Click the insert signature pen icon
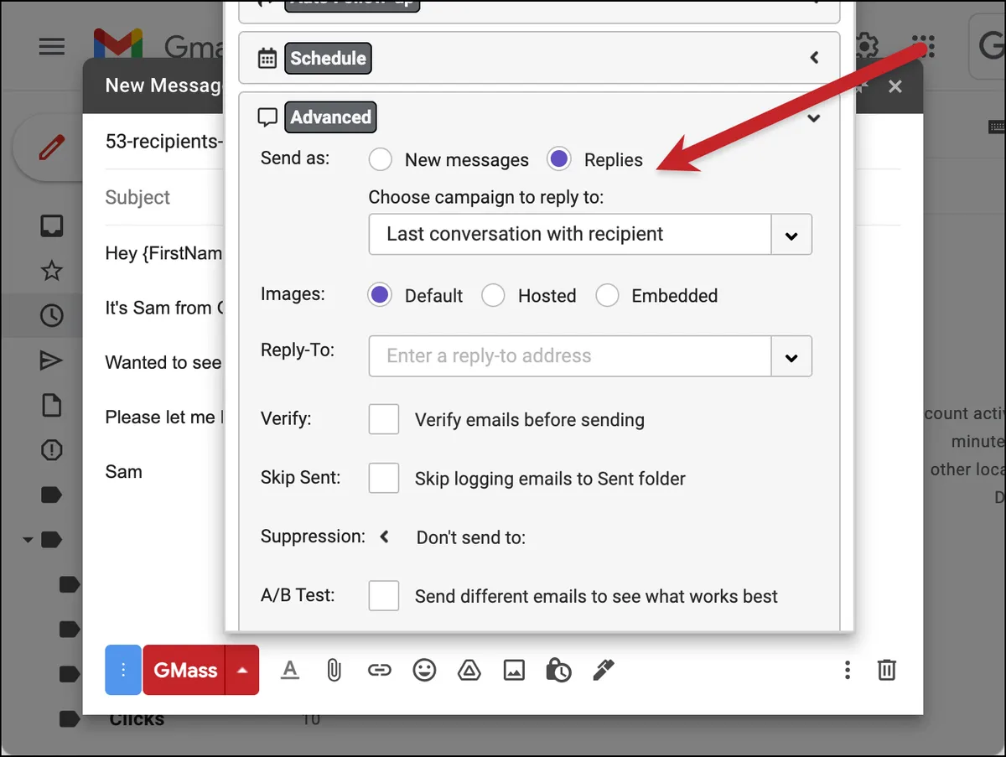 coord(603,670)
